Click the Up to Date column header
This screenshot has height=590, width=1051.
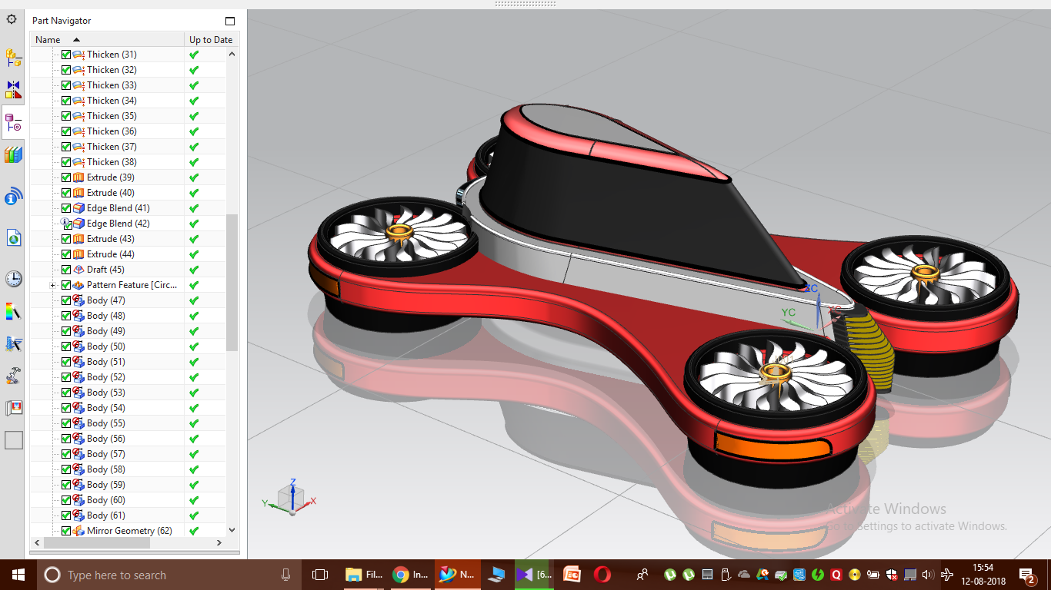(211, 39)
